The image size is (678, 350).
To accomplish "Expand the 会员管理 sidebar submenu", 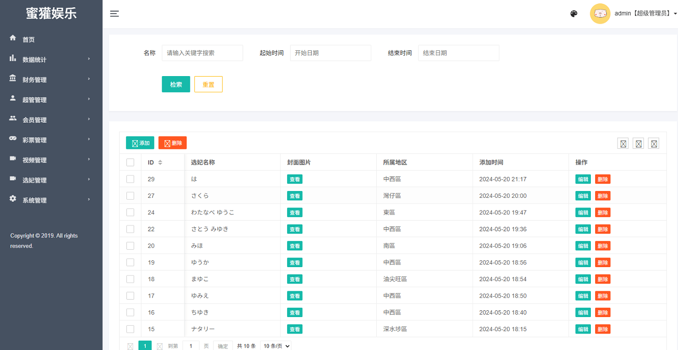I will coord(35,120).
